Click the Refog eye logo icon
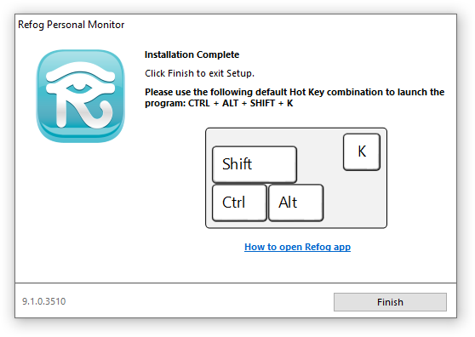This screenshot has width=475, height=337. point(81,96)
